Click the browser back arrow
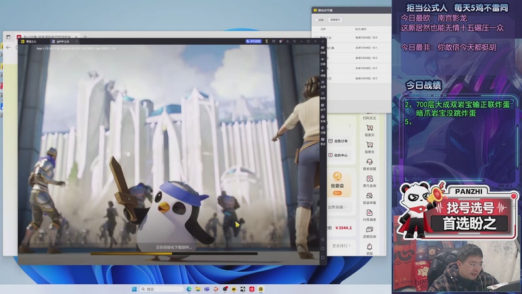The width and height of the screenshot is (522, 294). point(8,47)
